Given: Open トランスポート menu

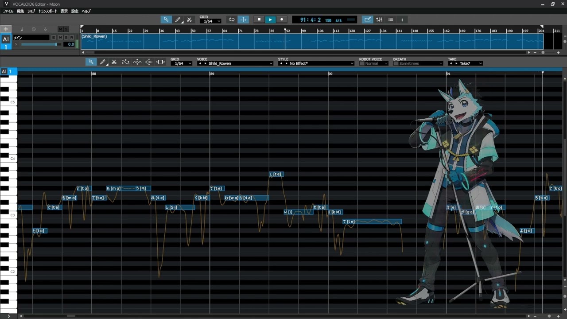Looking at the screenshot, I should 48,11.
